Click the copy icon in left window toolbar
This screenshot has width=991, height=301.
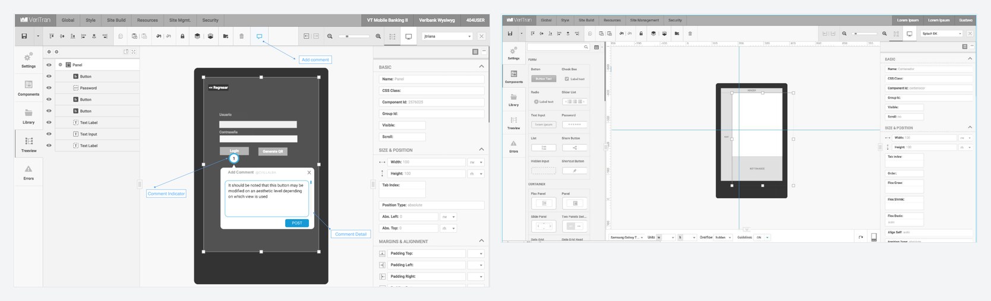(121, 36)
